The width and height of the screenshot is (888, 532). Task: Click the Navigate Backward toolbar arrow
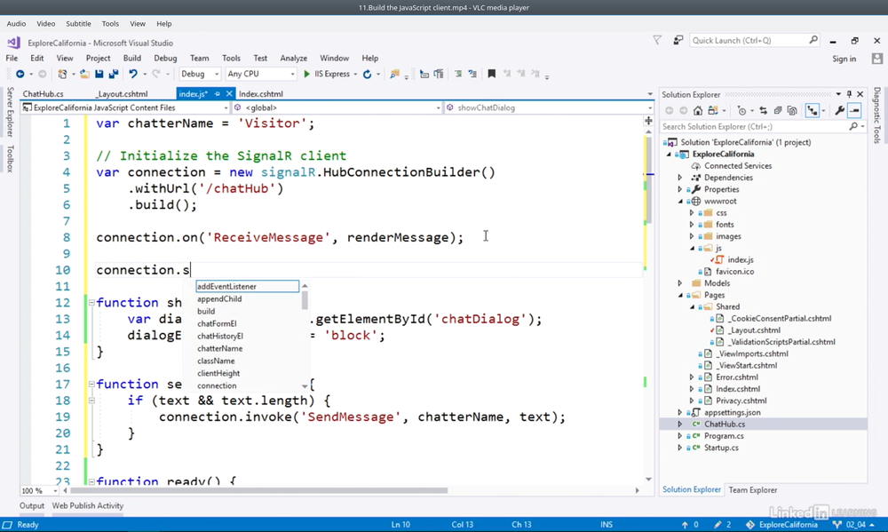pyautogui.click(x=20, y=74)
